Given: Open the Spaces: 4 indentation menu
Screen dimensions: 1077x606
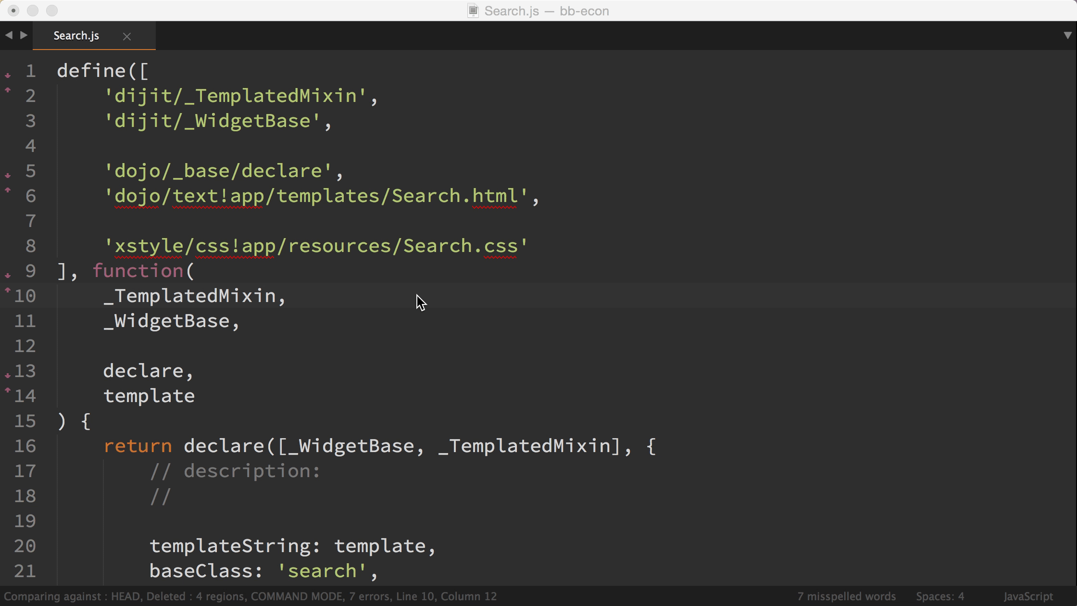Looking at the screenshot, I should [x=940, y=596].
